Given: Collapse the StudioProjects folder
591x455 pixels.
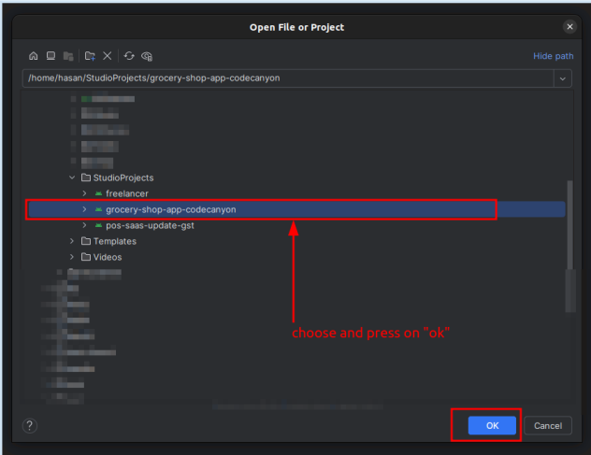Looking at the screenshot, I should tap(72, 178).
